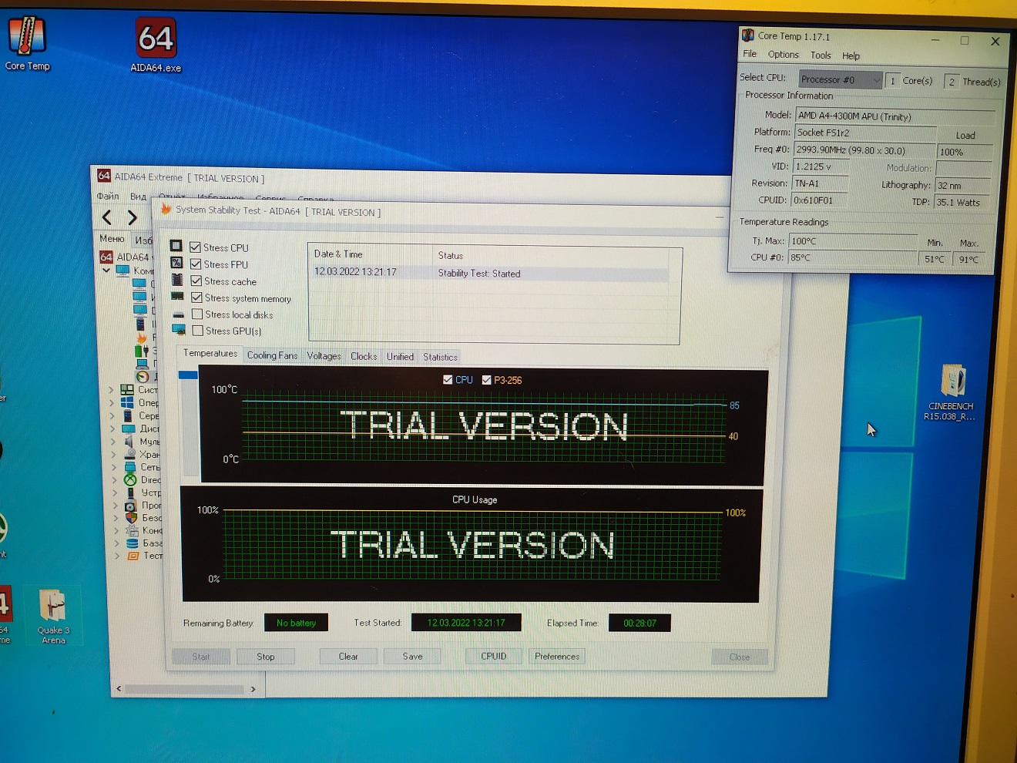Switch to Cooling Fans tab

coord(272,355)
